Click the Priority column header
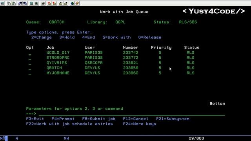Viewport: 251px width, 141px height. point(161,47)
